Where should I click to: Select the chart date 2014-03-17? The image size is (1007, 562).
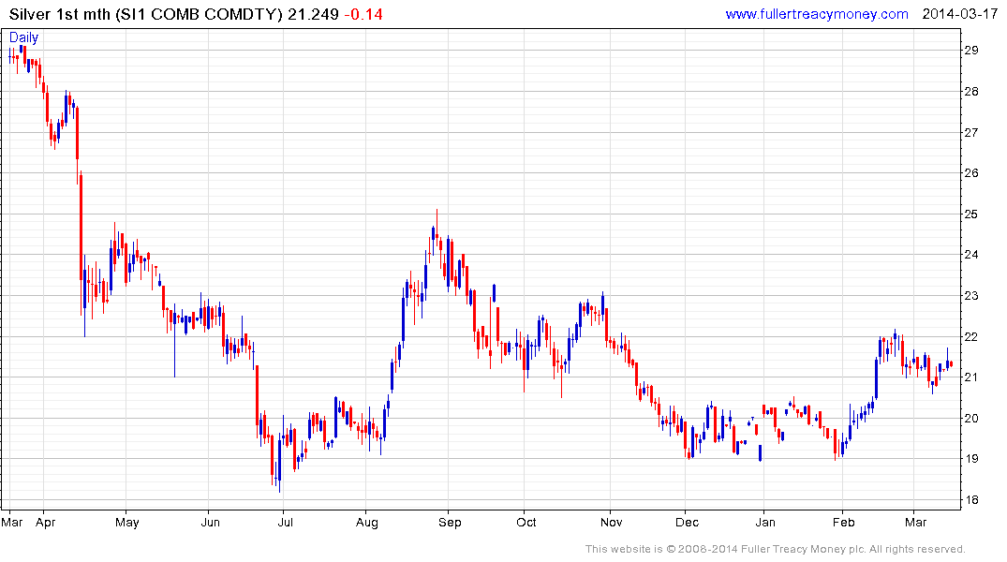(959, 14)
